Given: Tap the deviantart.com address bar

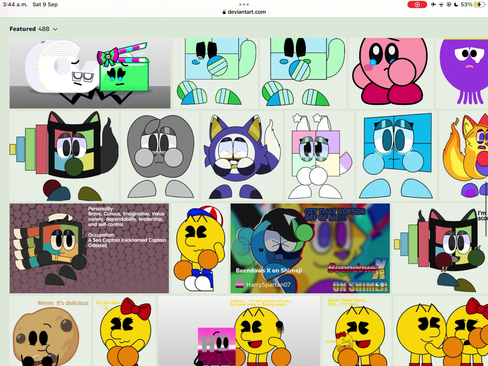Looking at the screenshot, I should tap(244, 12).
